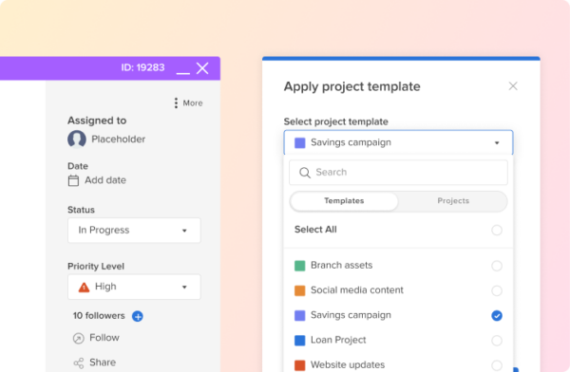Click into the Search input field
The height and width of the screenshot is (372, 570).
click(x=398, y=173)
